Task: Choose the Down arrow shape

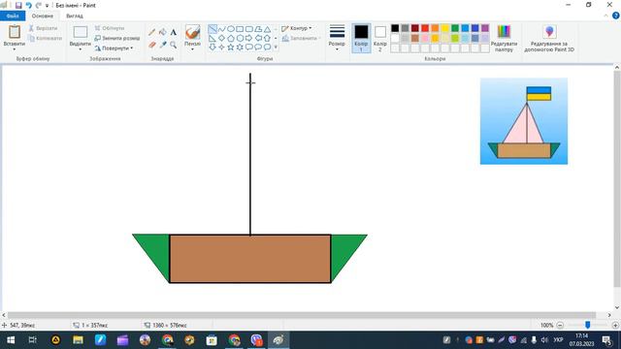Action: pos(212,48)
